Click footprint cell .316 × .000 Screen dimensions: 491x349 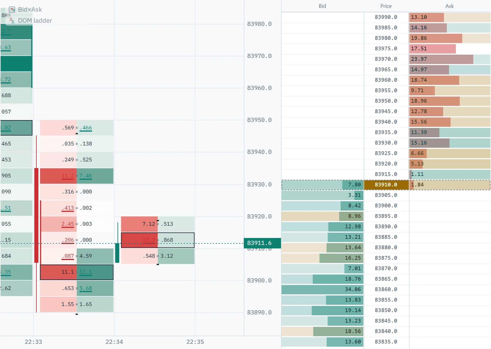pos(77,192)
